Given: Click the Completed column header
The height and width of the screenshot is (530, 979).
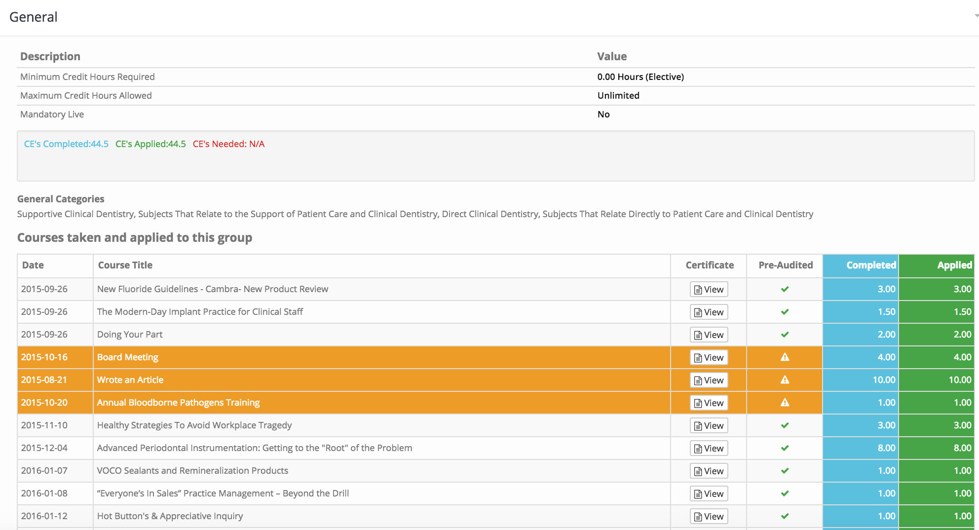Looking at the screenshot, I should click(870, 265).
